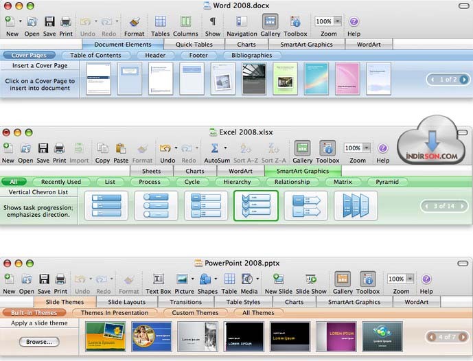Screen dimensions: 473x361
Task: Expand the Picture dropdown arrow in PowerPoint
Action: (192, 279)
